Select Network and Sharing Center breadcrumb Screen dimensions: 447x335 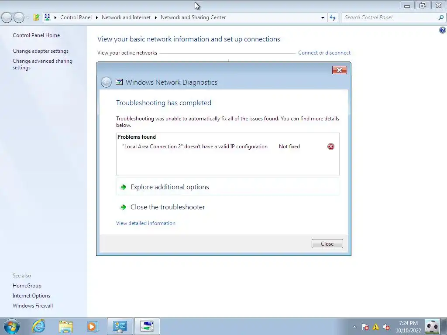click(193, 17)
